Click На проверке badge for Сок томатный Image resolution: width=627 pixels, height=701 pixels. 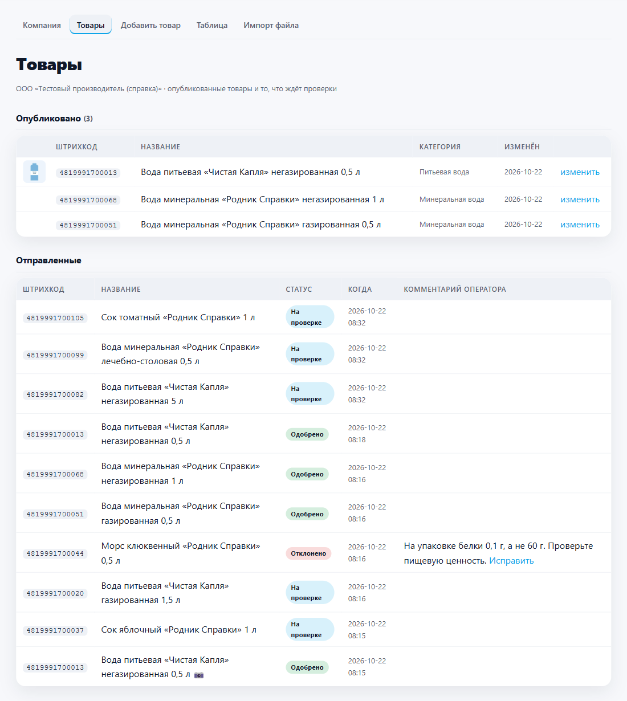pos(310,317)
